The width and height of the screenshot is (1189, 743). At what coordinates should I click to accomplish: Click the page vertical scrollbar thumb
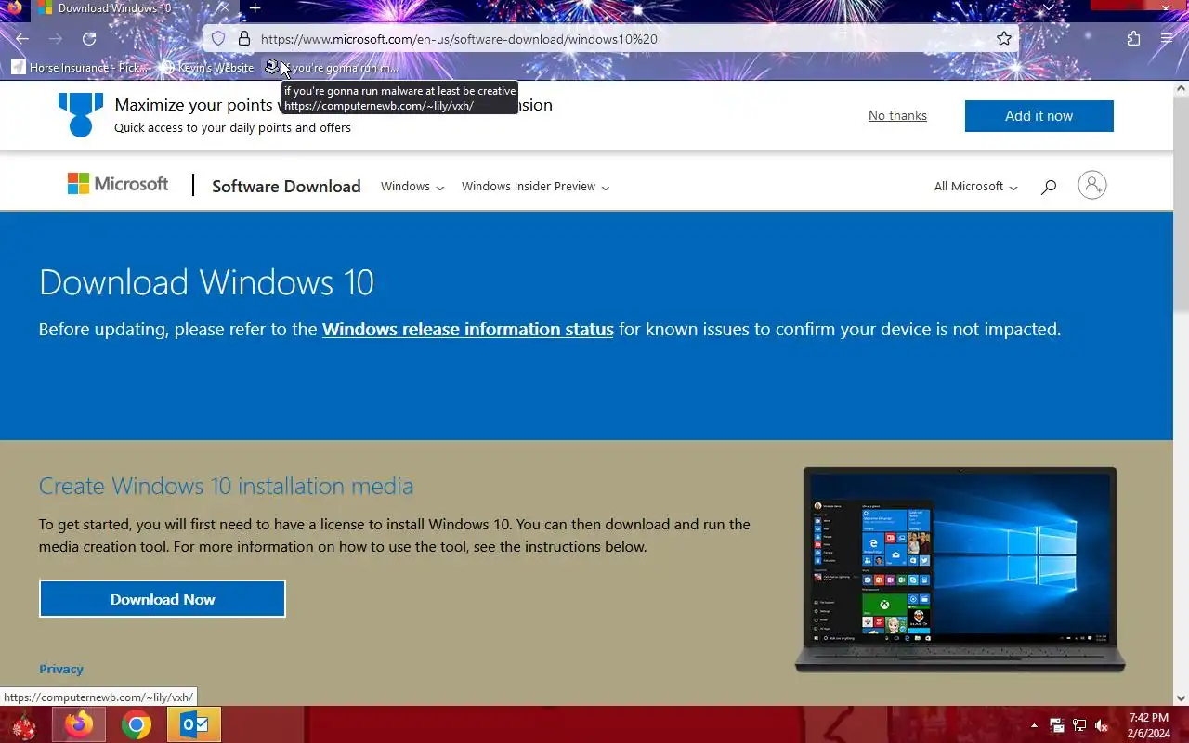[x=1181, y=203]
